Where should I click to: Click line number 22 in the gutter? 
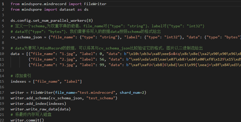coord(3,120)
